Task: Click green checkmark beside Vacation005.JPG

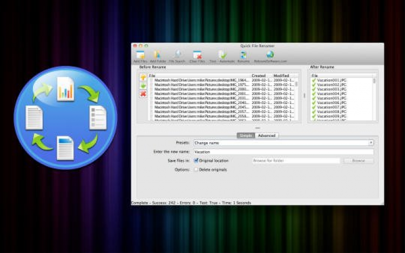Action: [x=314, y=98]
